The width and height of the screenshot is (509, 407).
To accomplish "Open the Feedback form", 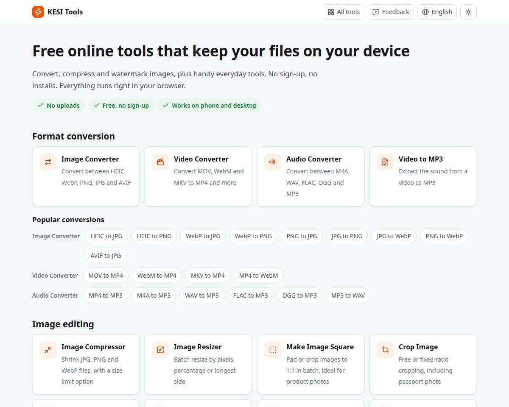I will coord(391,12).
